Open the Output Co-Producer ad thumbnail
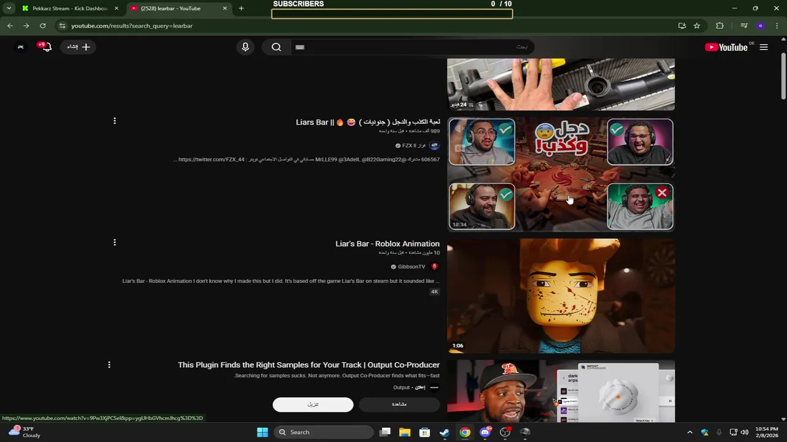This screenshot has height=442, width=787. [x=561, y=391]
